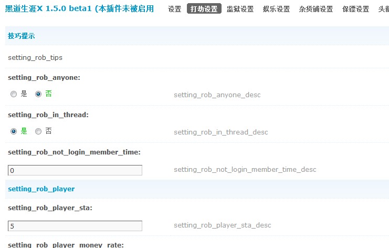
Task: Go to the 杂货铺设置 tab
Action: [316, 9]
